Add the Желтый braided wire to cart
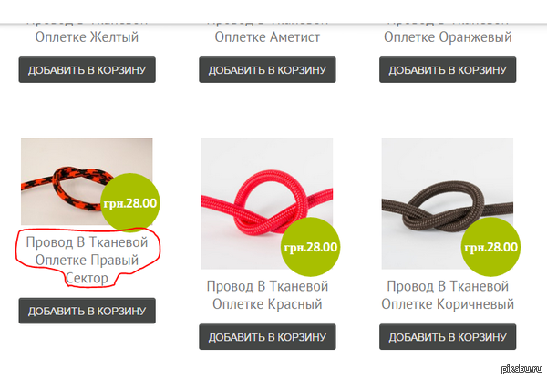This screenshot has width=547, height=379. (x=88, y=70)
